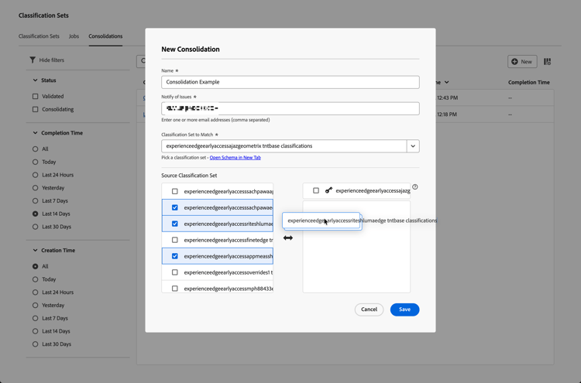Click the Completion Time column header

click(529, 82)
